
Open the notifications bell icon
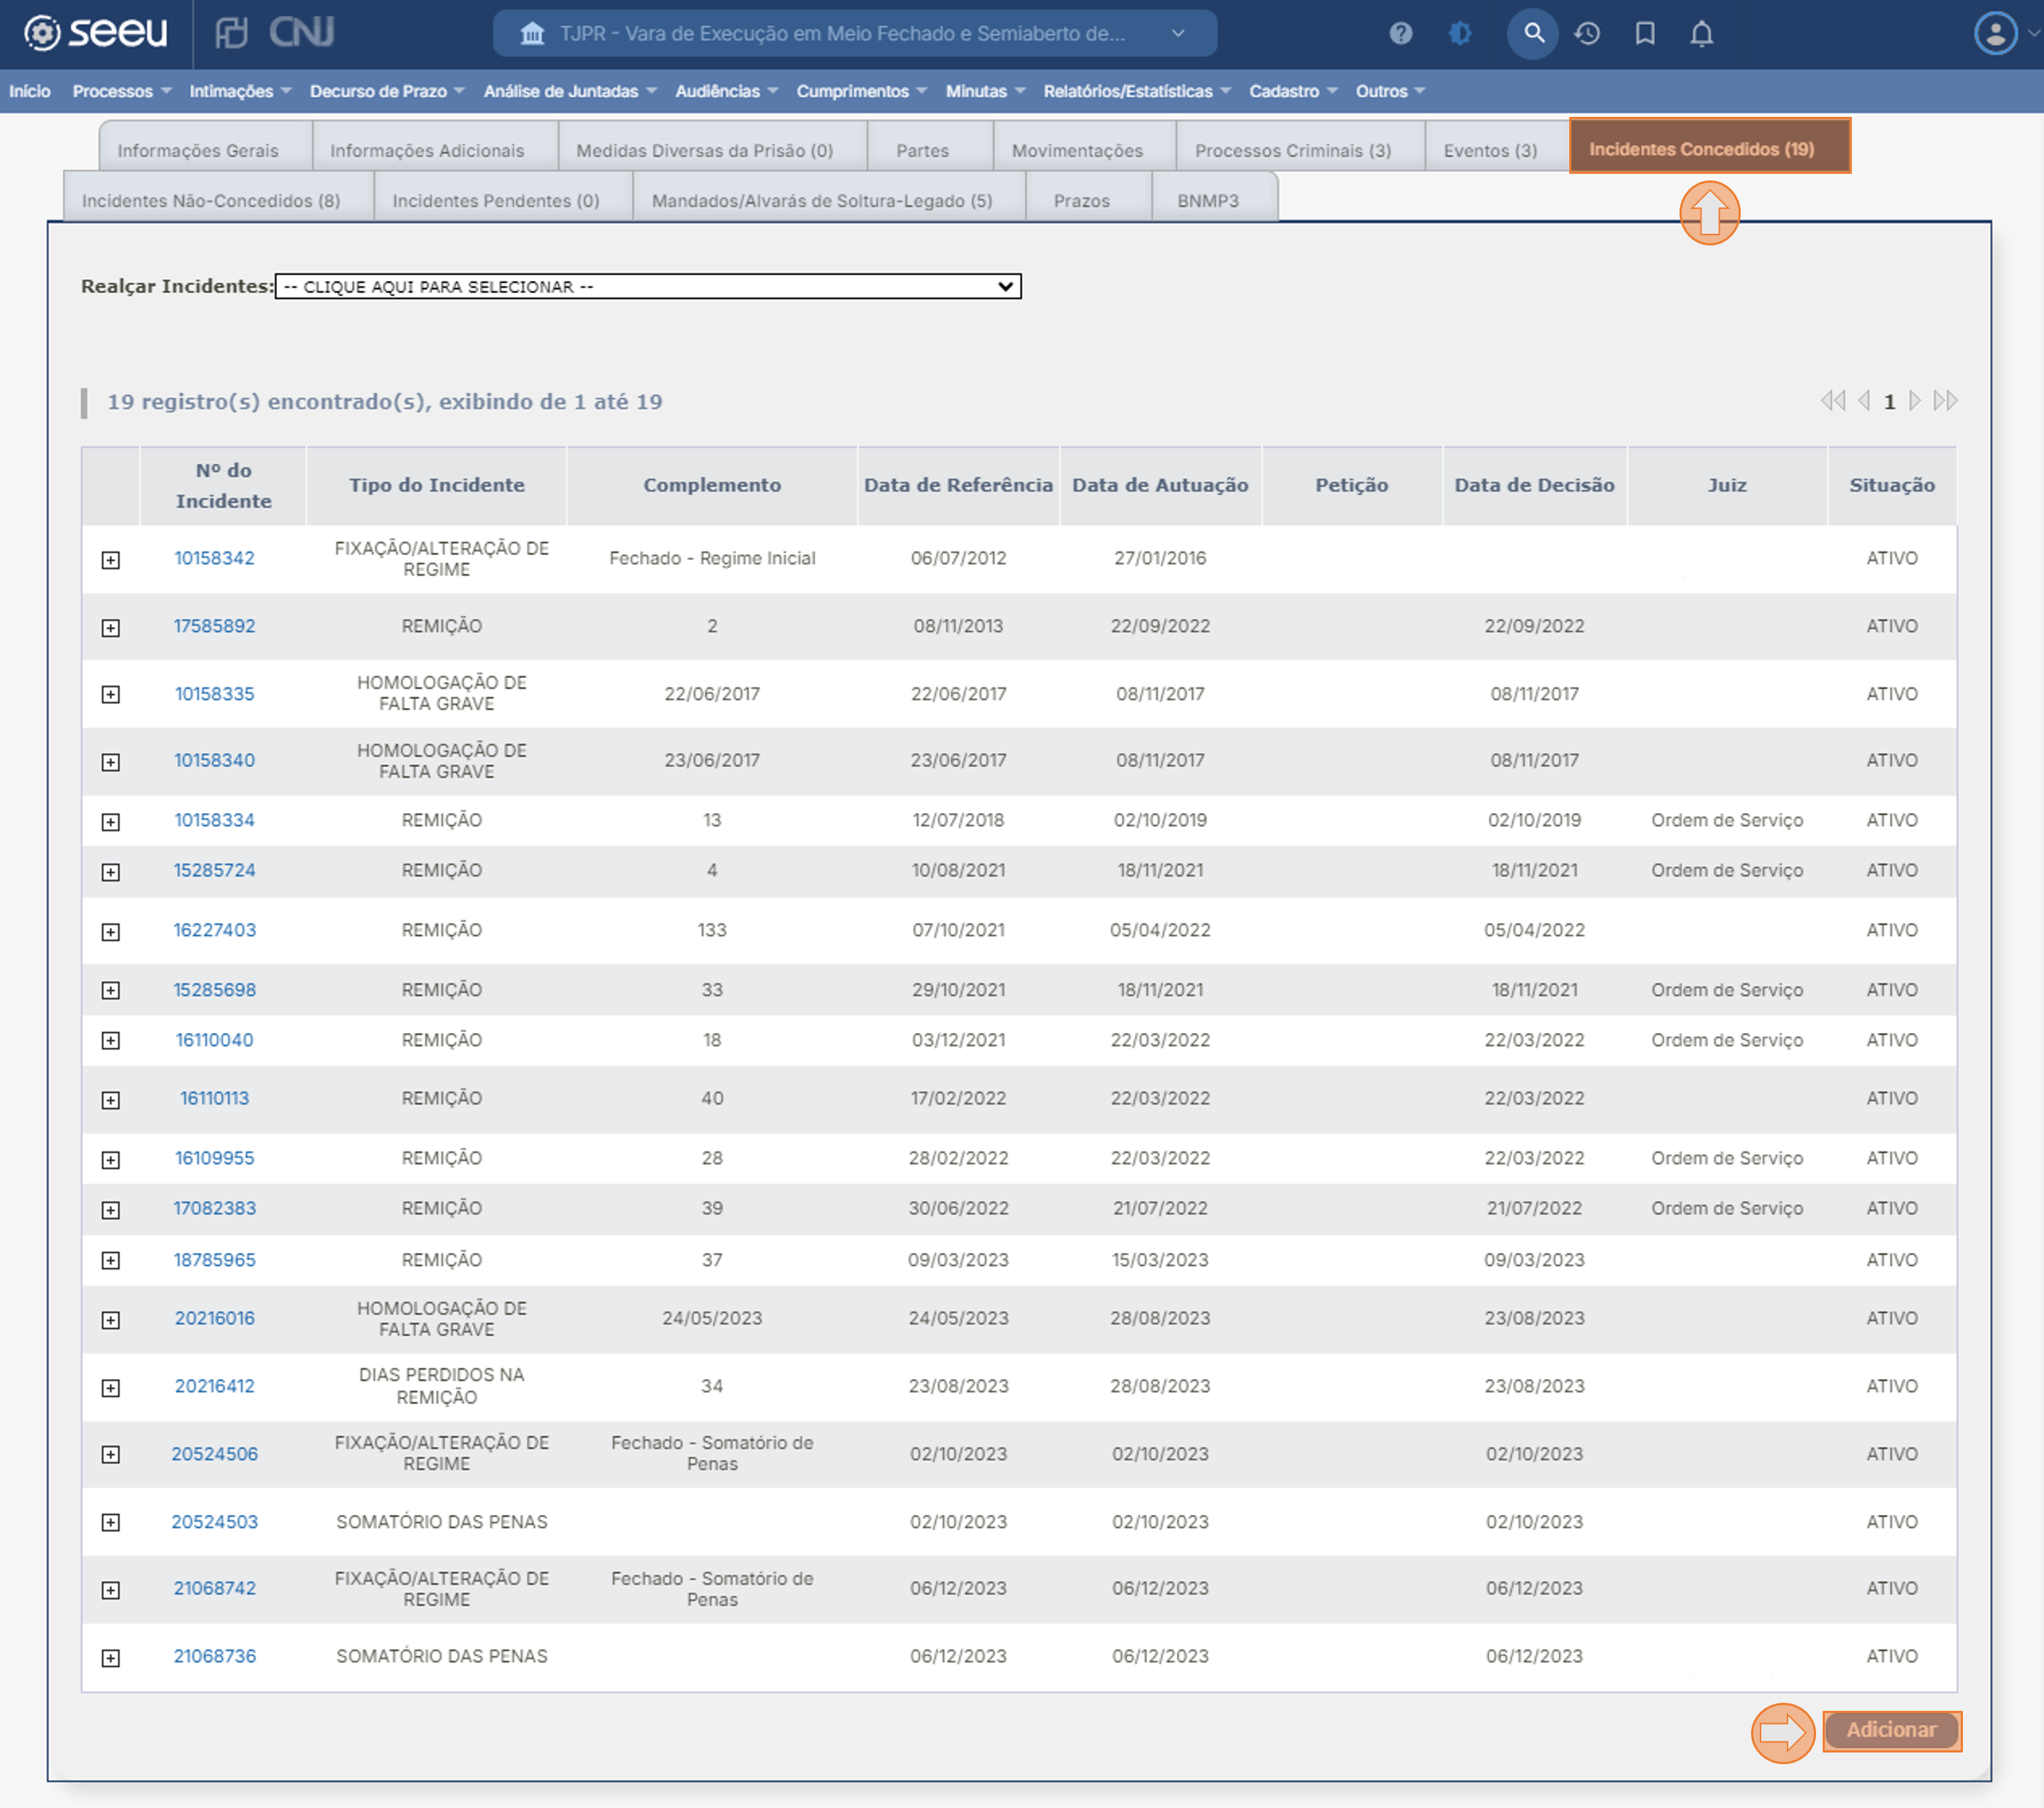point(1701,34)
